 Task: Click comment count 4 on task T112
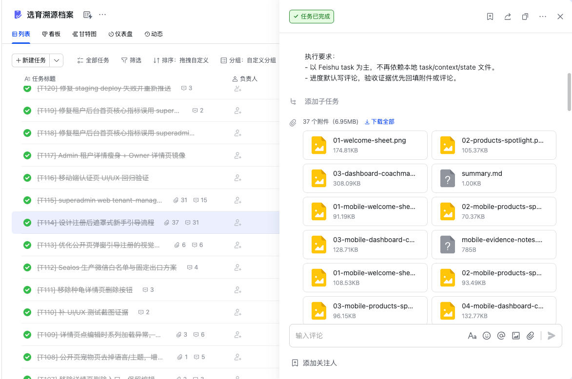click(193, 267)
